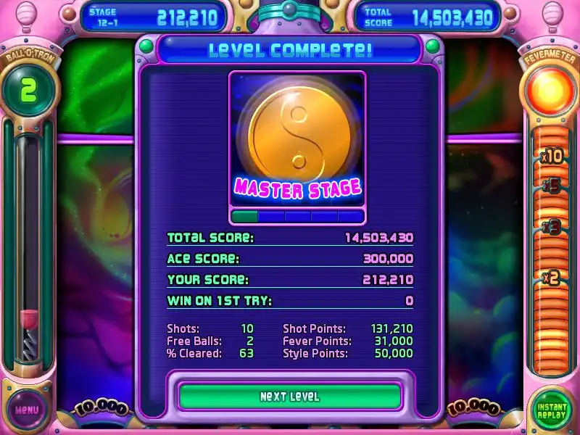The height and width of the screenshot is (435, 580).
Task: Click the stage progress bar under Master Stage
Action: pyautogui.click(x=297, y=216)
